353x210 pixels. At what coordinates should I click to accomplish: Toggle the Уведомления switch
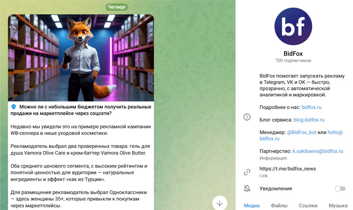(x=340, y=189)
